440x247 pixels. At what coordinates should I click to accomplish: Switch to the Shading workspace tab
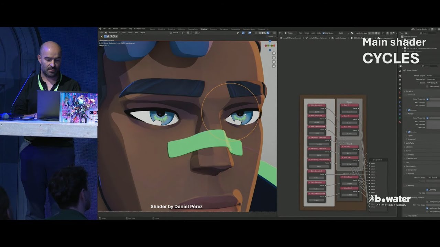tap(204, 29)
